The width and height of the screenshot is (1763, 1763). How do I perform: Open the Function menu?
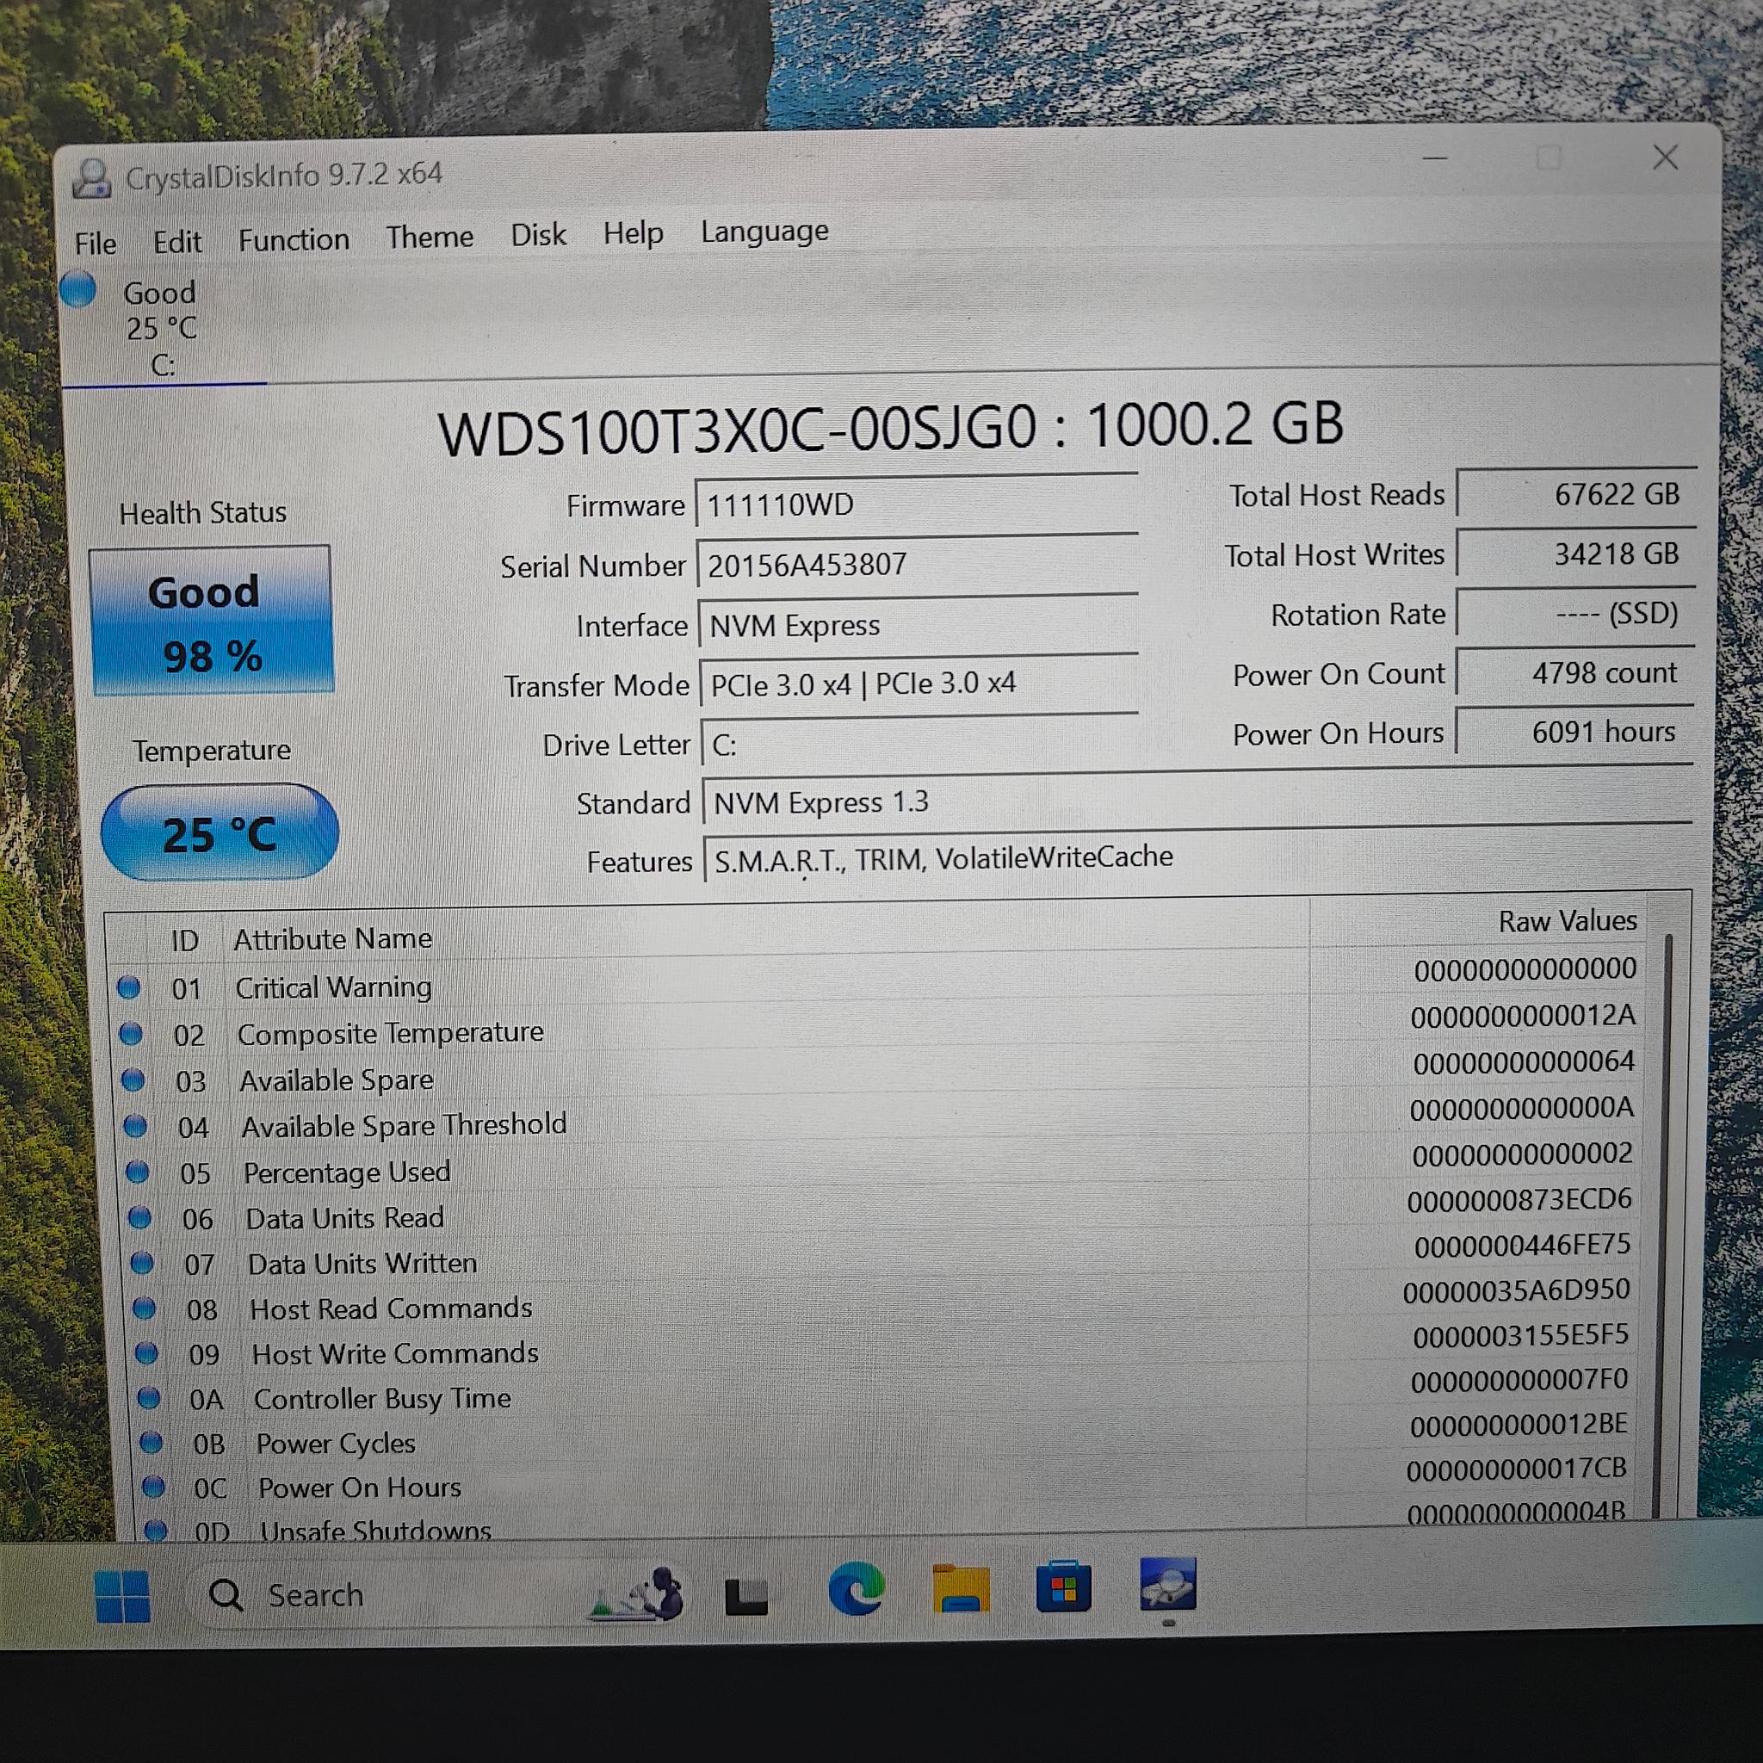(294, 240)
